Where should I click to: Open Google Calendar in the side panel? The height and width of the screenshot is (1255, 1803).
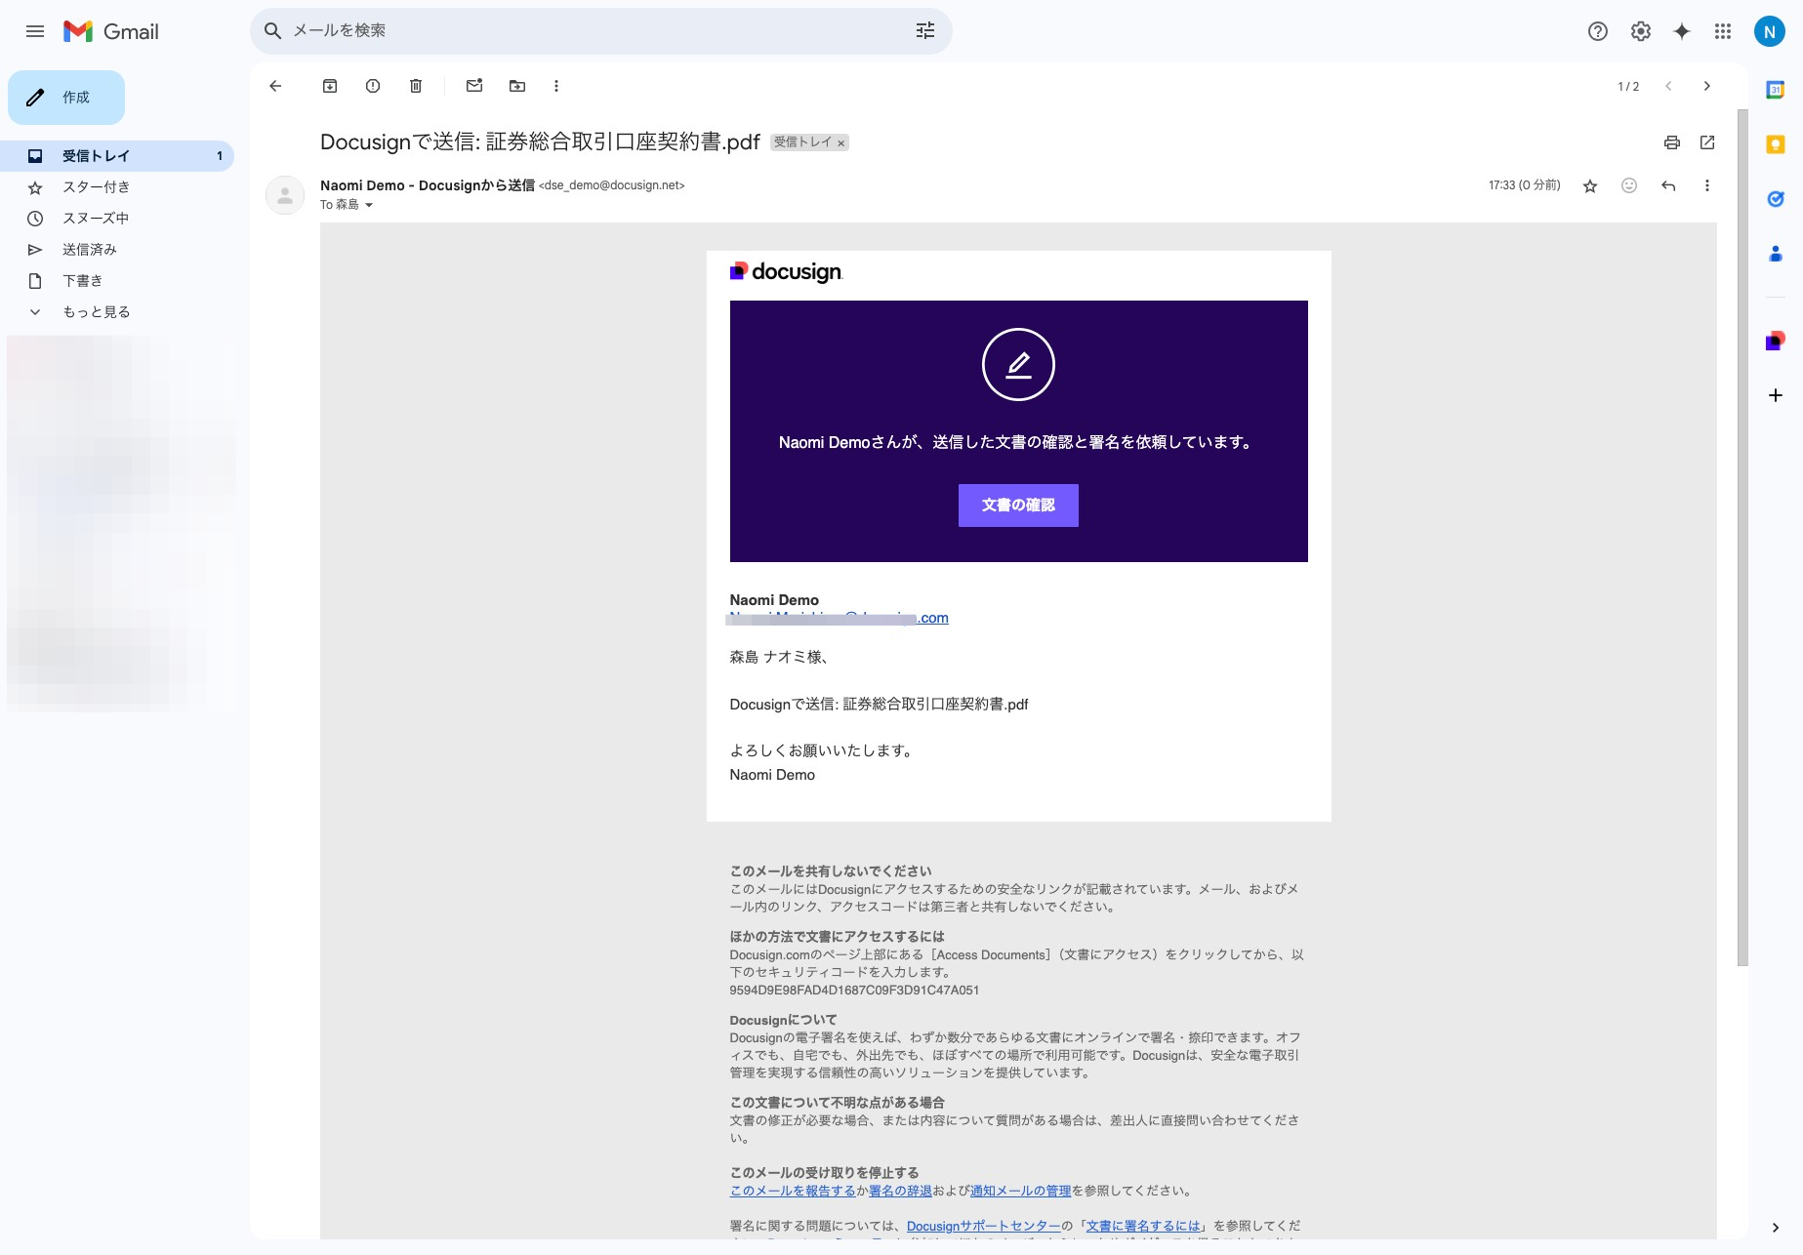pyautogui.click(x=1776, y=89)
